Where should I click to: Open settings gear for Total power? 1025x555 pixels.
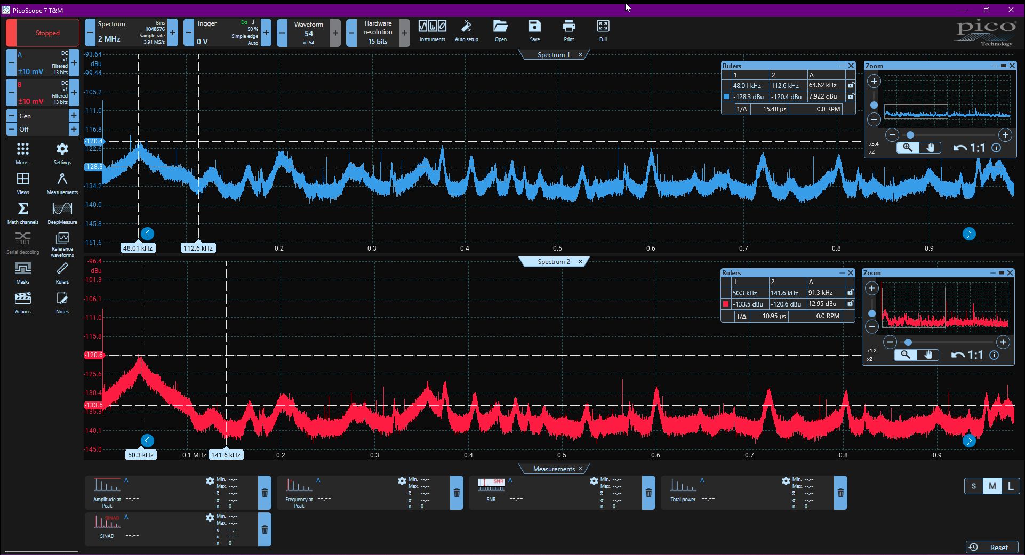(786, 481)
